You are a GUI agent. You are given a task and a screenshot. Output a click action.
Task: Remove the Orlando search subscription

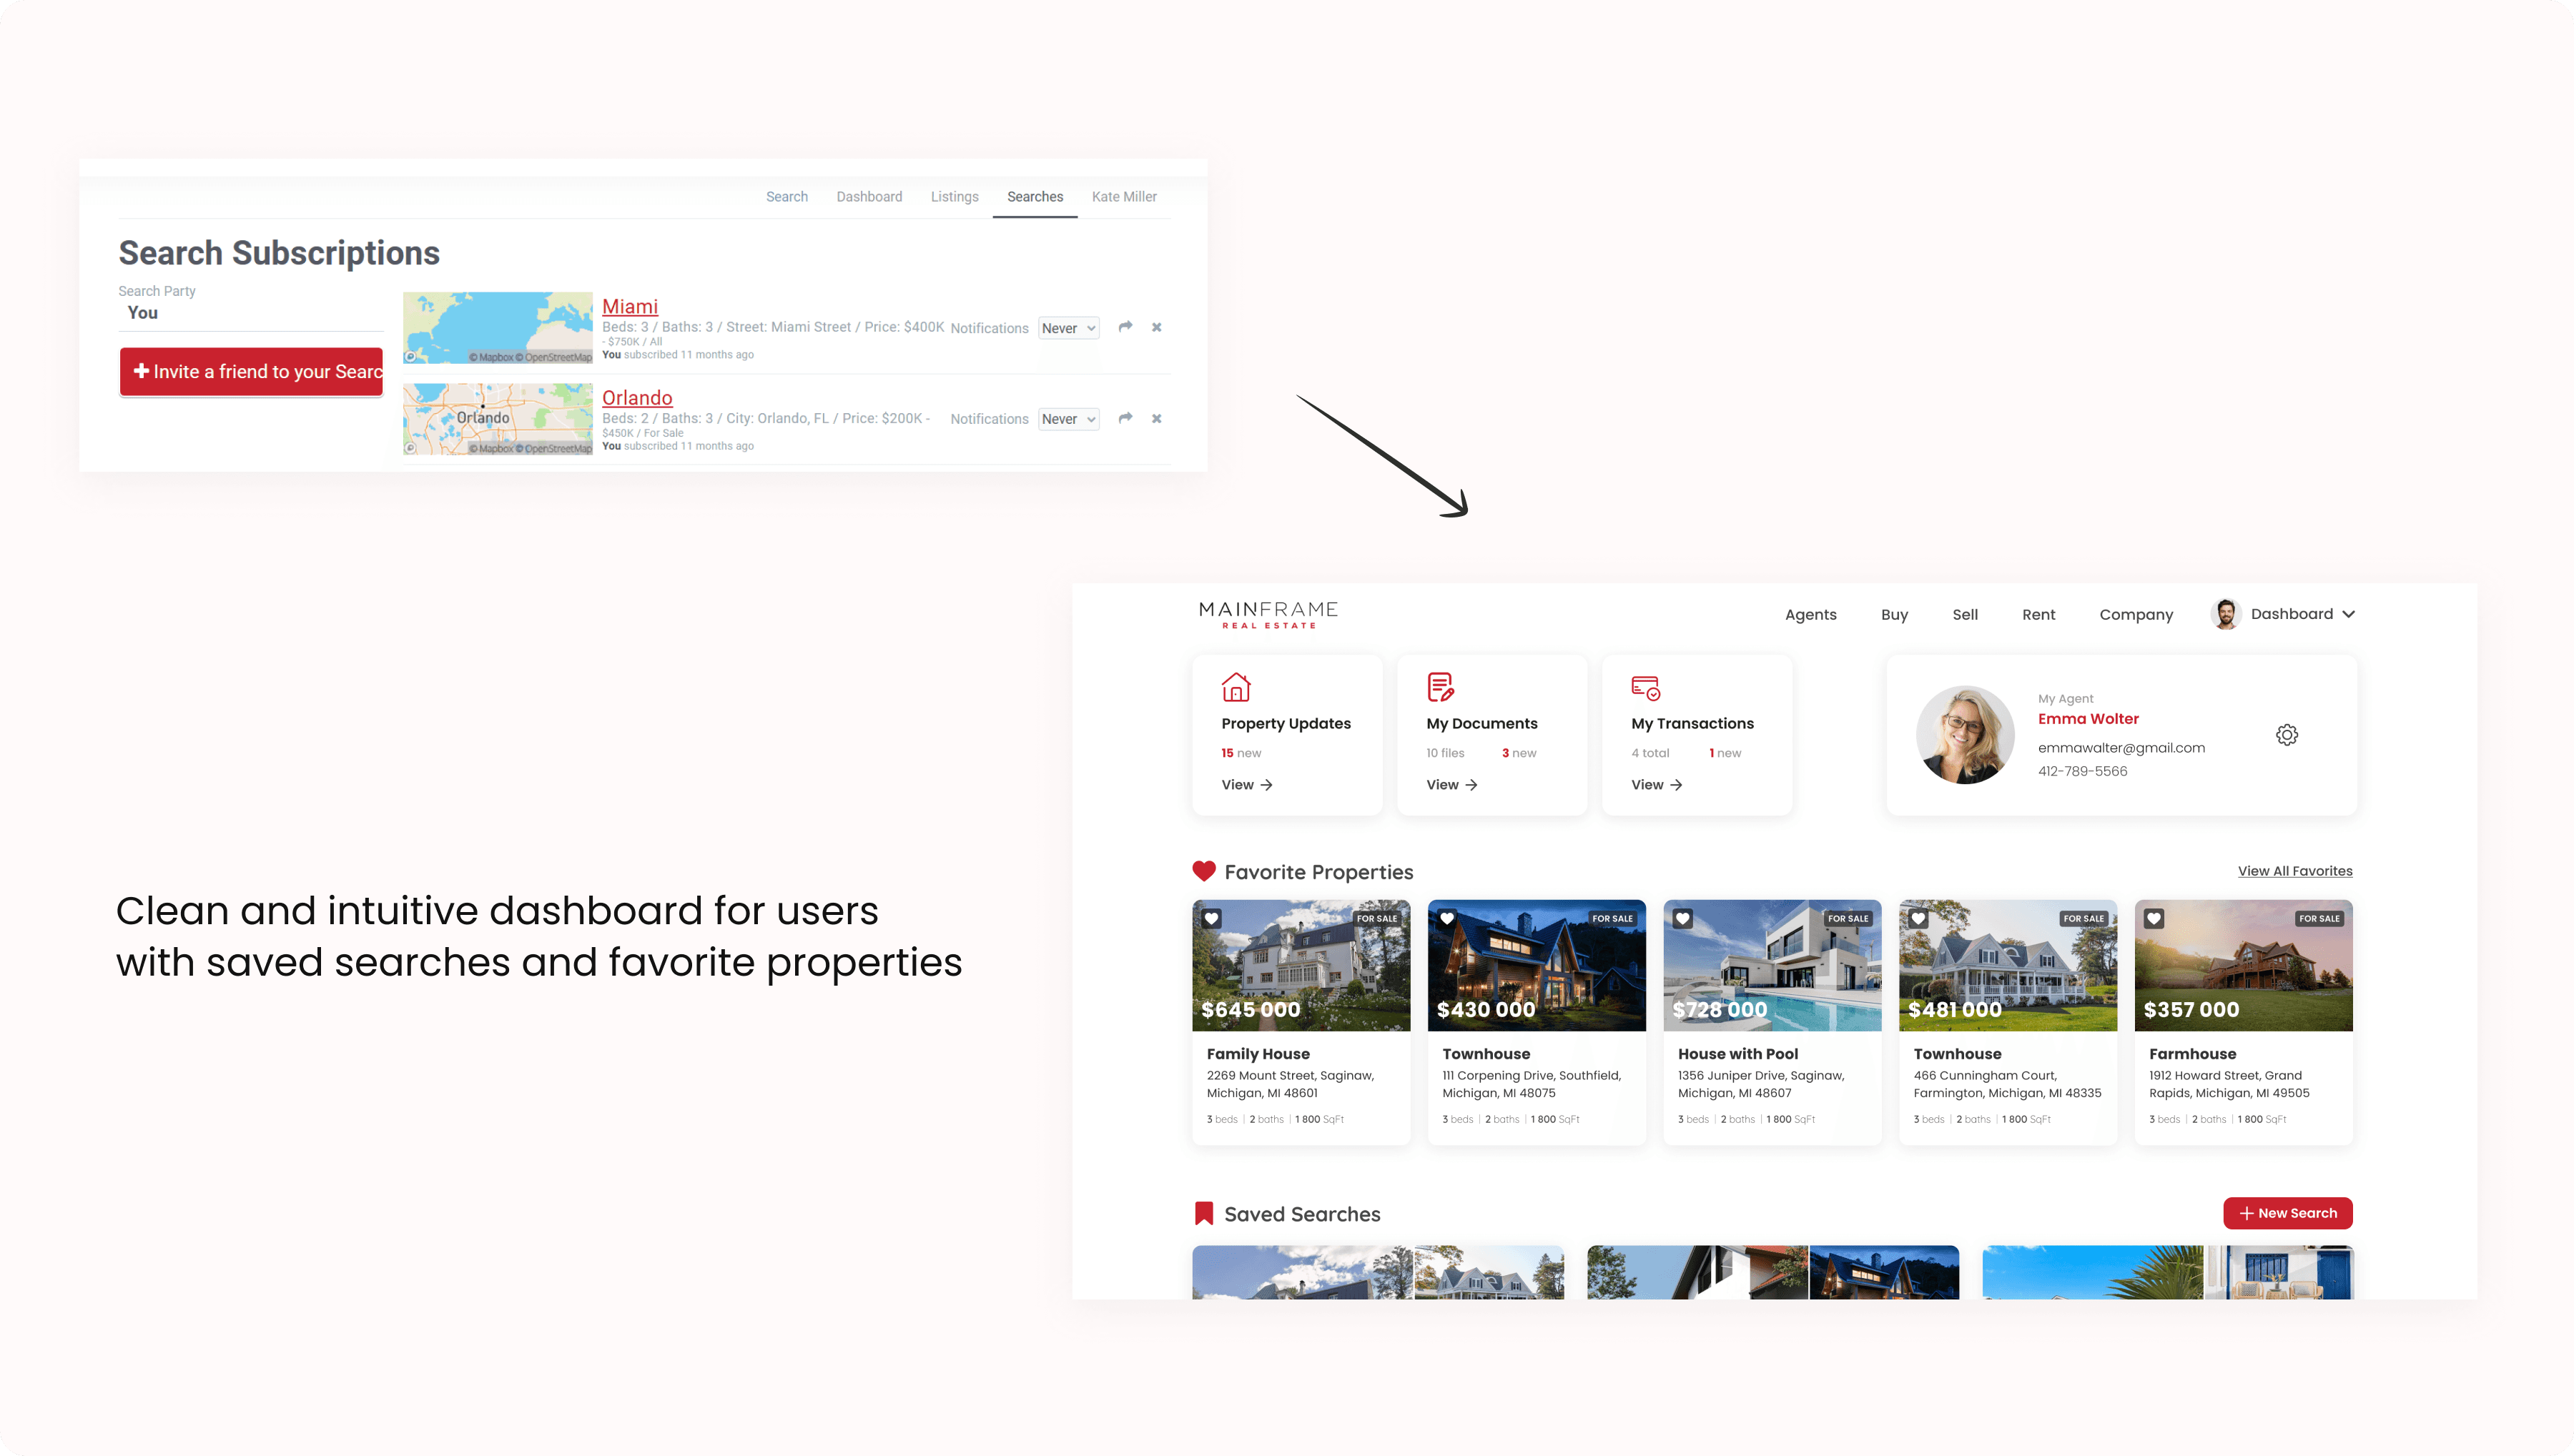(1156, 419)
